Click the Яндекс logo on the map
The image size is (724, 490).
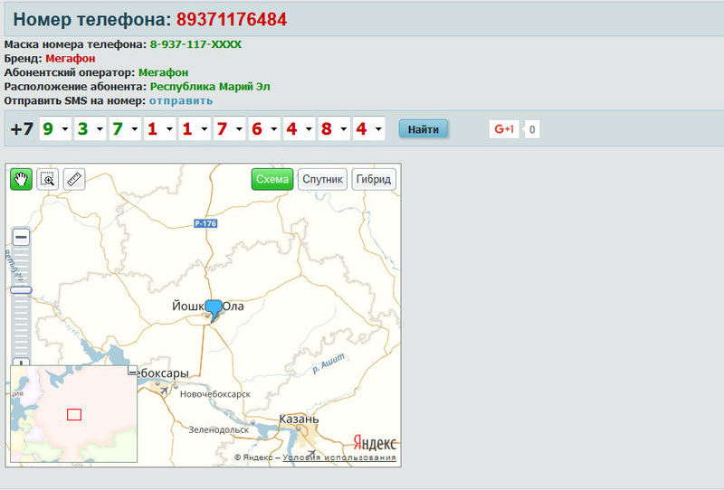(375, 443)
